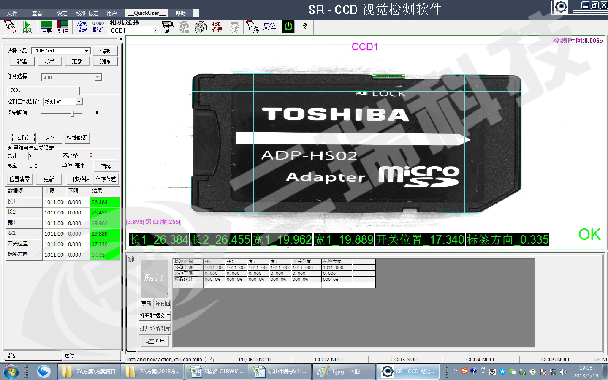Click the 删除 delete button
Viewport: 608px width, 380px height.
pos(105,61)
